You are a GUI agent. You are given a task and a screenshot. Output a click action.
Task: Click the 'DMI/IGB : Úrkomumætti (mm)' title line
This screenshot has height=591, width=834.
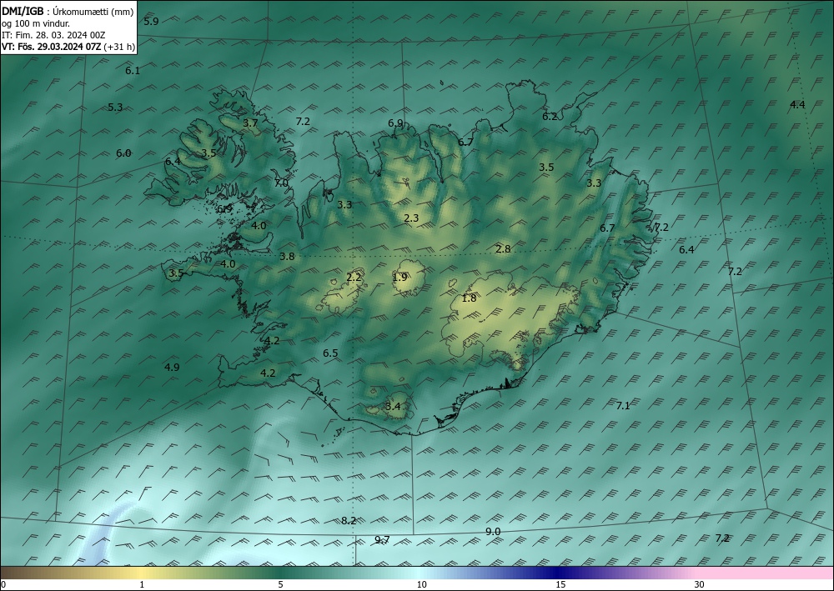pyautogui.click(x=68, y=12)
